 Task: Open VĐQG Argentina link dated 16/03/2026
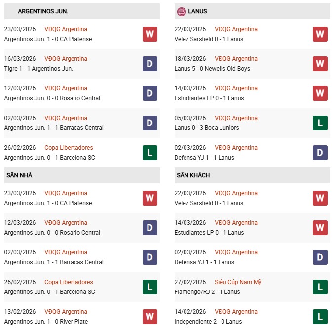click(66, 59)
